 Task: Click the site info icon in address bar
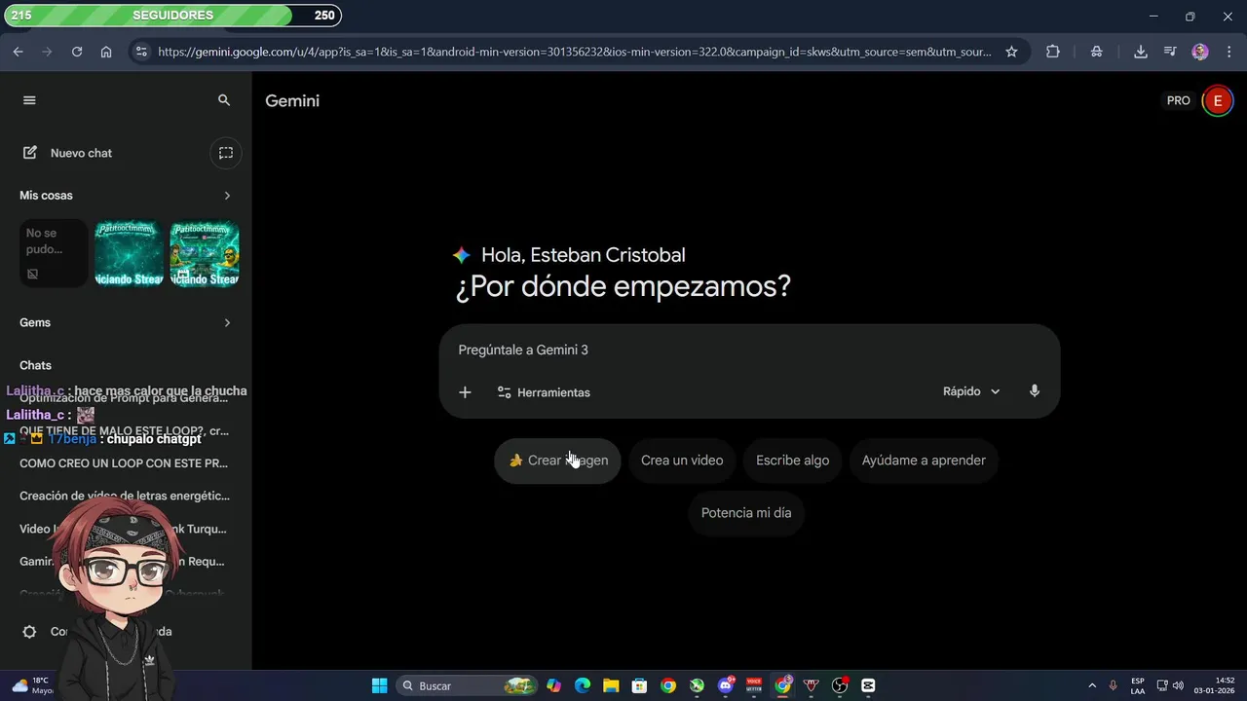[x=141, y=52]
